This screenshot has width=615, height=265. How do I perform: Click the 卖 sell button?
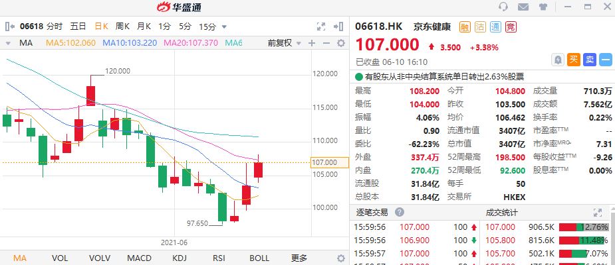point(590,60)
